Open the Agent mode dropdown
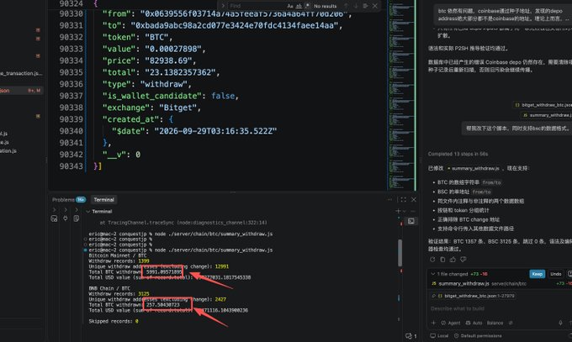572x342 pixels. tap(451, 323)
